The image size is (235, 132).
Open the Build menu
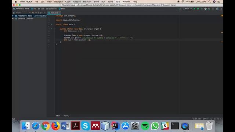click(x=96, y=1)
